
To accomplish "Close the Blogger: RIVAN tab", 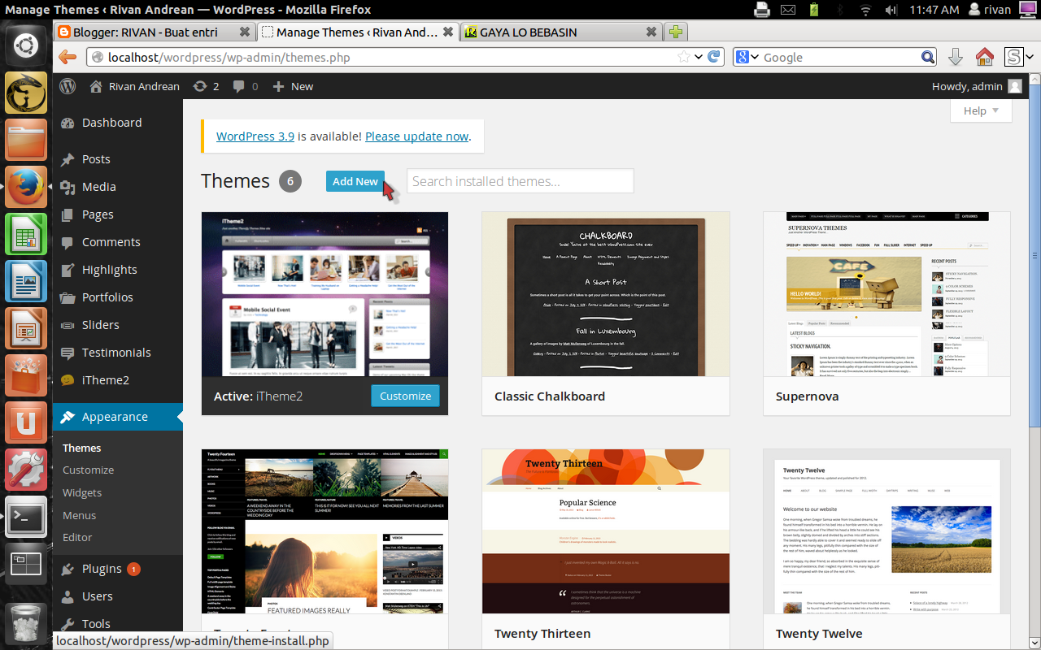I will (245, 32).
